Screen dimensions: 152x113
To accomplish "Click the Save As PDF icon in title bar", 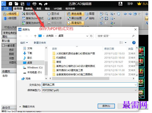I will [28, 4].
